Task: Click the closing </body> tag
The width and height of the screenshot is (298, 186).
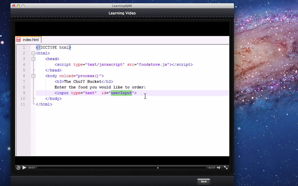Action: [x=53, y=99]
